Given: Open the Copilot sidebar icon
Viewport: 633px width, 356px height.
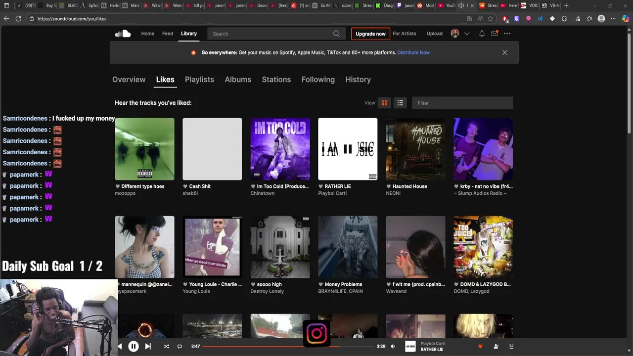Looking at the screenshot, I should pos(625,18).
